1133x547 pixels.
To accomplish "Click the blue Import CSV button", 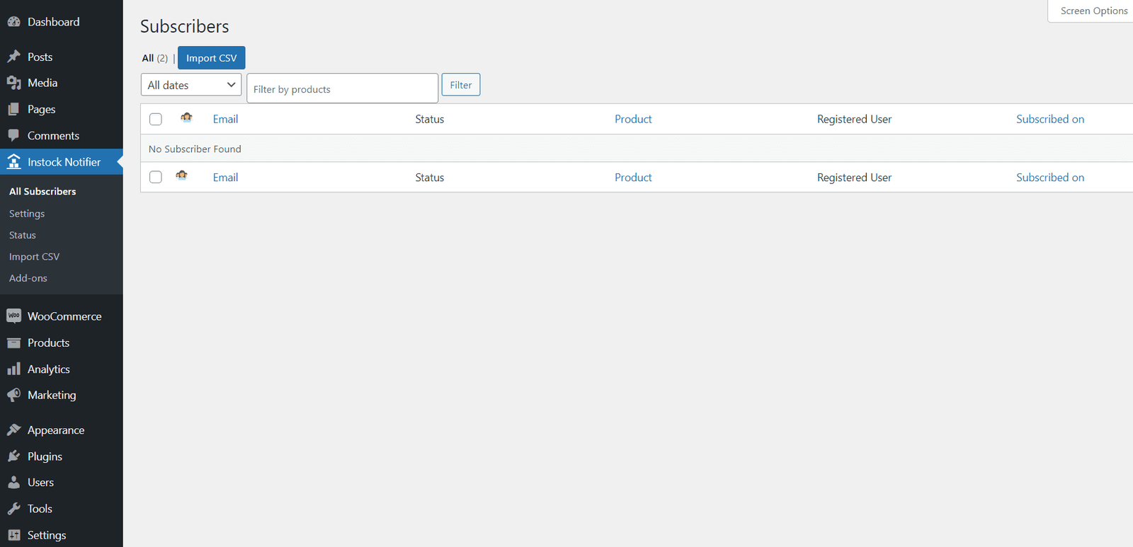I will coord(211,58).
